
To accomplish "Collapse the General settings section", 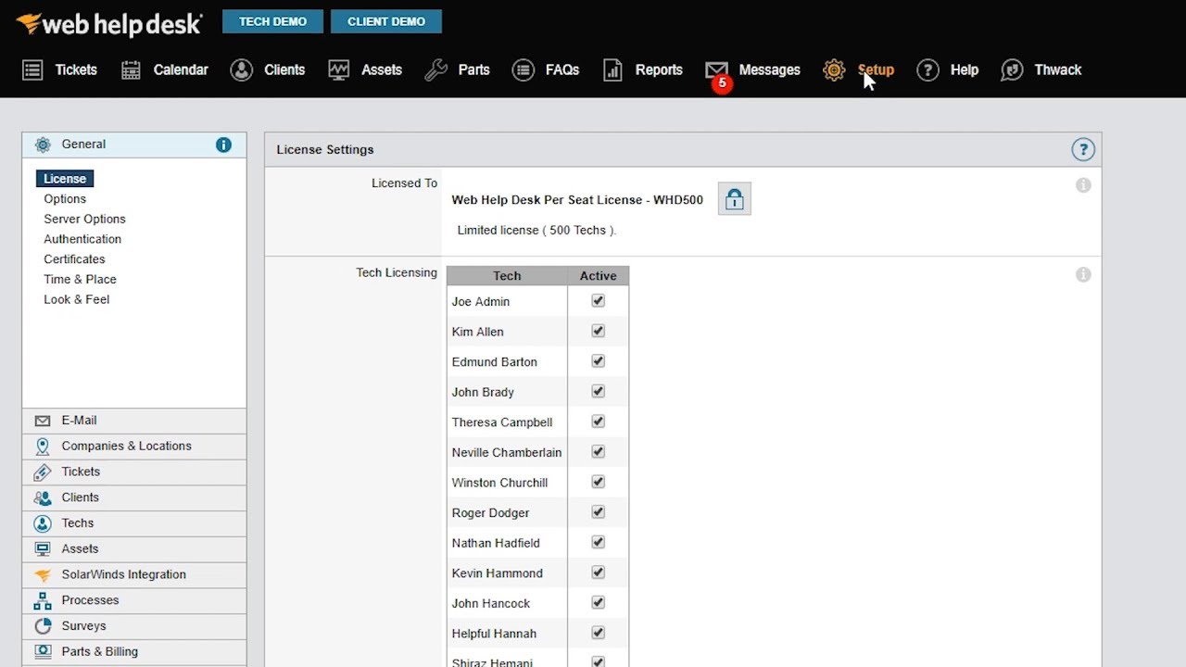I will click(134, 145).
